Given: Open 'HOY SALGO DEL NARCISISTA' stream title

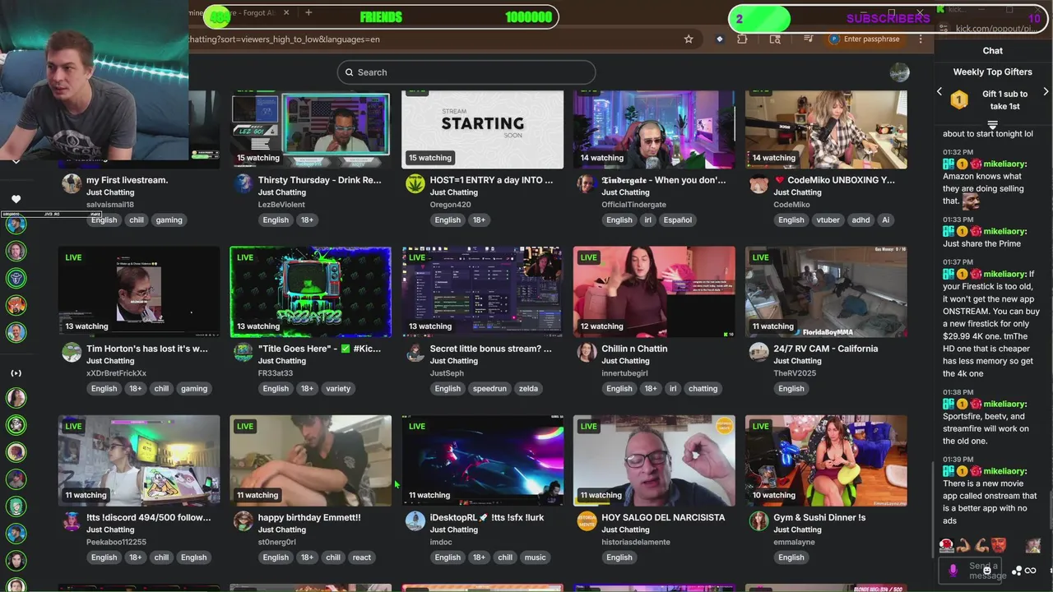Looking at the screenshot, I should coord(664,517).
